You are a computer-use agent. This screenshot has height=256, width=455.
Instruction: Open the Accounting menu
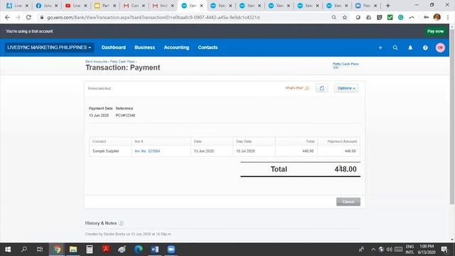pos(176,48)
